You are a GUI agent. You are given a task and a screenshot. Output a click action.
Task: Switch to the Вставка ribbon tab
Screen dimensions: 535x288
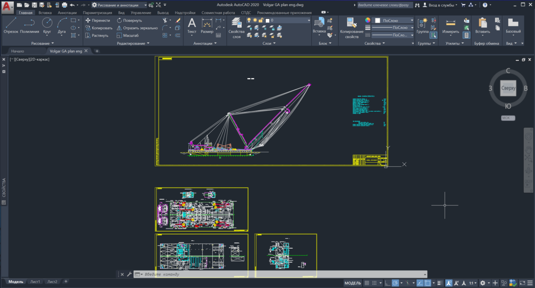point(45,13)
